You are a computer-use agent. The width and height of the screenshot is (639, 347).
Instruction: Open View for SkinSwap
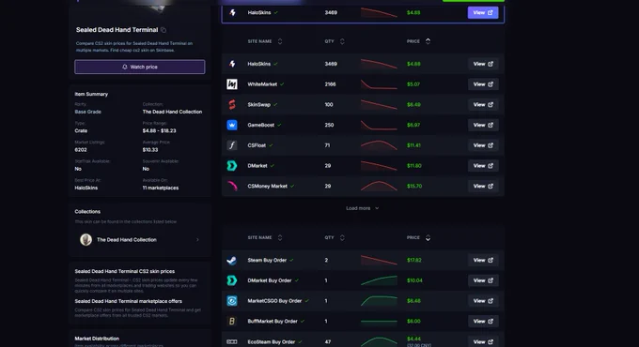pos(483,104)
